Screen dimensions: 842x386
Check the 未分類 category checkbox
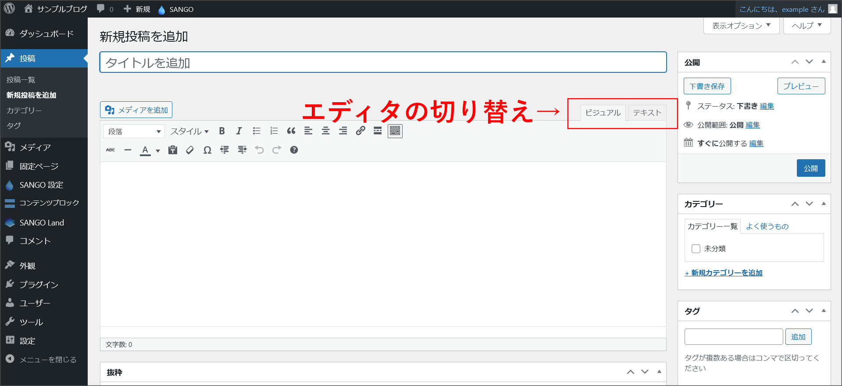click(696, 249)
